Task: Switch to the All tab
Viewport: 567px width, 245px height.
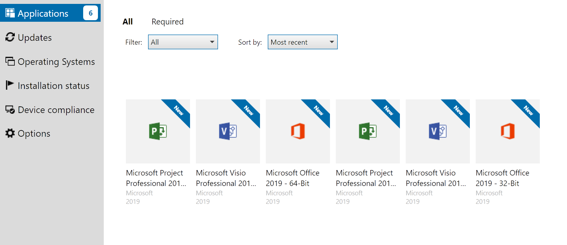Action: [127, 22]
